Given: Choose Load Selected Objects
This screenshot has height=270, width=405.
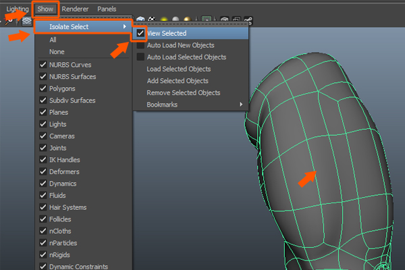Looking at the screenshot, I should pyautogui.click(x=179, y=69).
